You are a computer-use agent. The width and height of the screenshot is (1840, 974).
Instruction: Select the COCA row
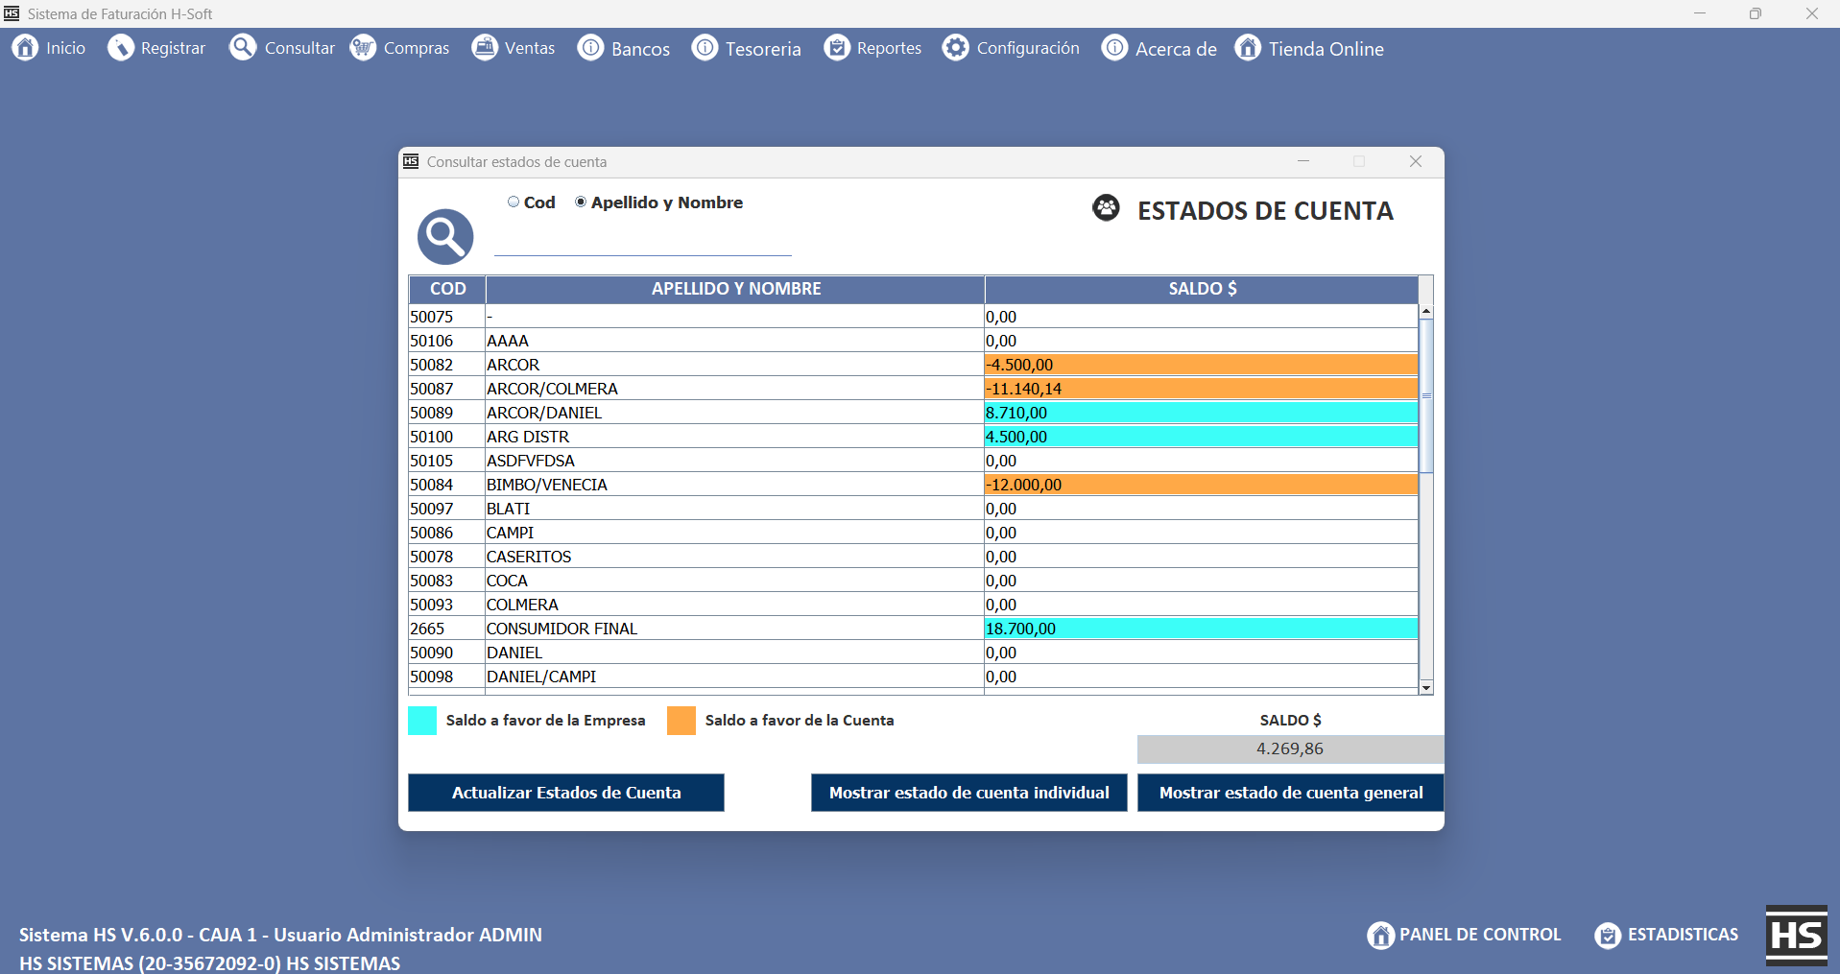click(913, 581)
